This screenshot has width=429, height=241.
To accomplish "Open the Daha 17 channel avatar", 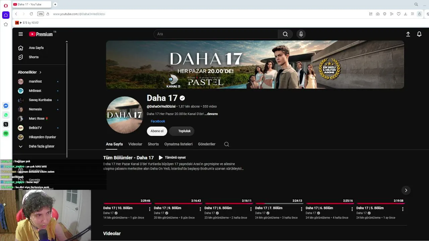I will (x=125, y=115).
